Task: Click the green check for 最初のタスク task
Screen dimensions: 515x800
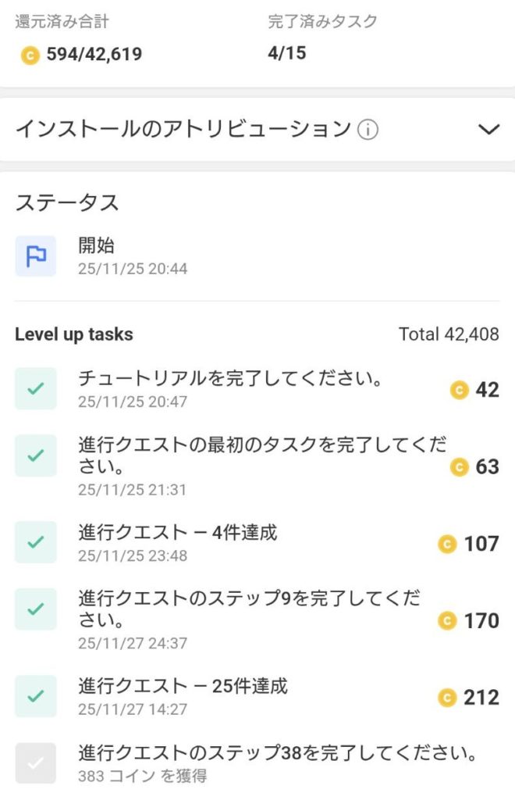Action: 35,455
